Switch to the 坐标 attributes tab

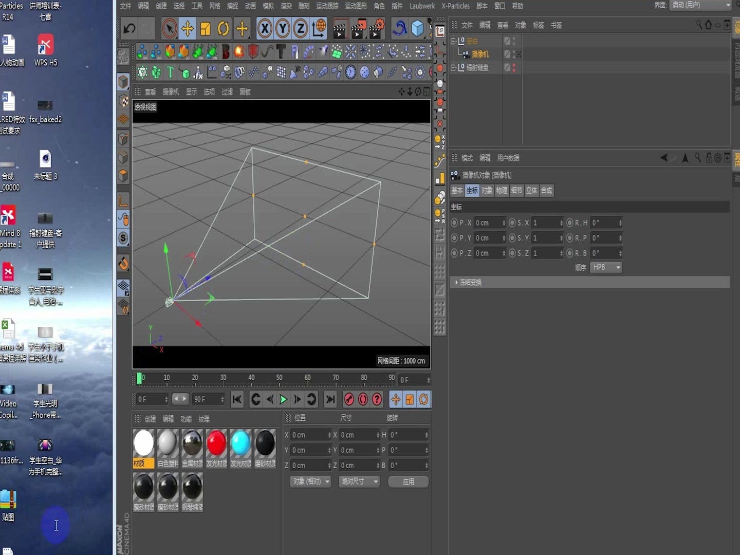472,191
